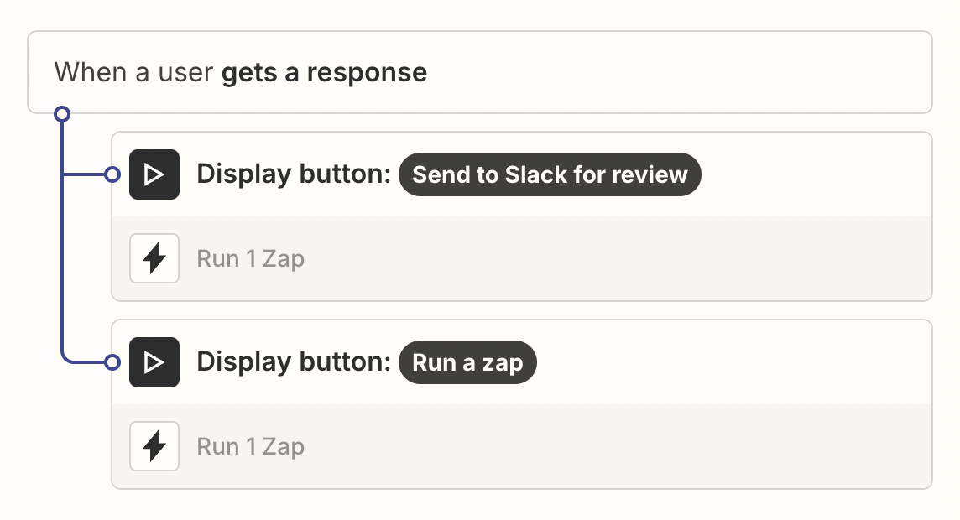The height and width of the screenshot is (520, 960).
Task: Click the lightning bolt icon under Send to Slack
Action: point(154,258)
